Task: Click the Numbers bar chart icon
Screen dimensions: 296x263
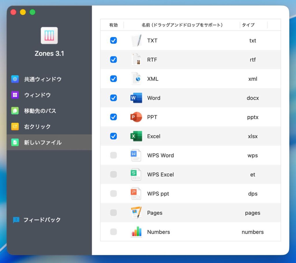Action: 136,232
